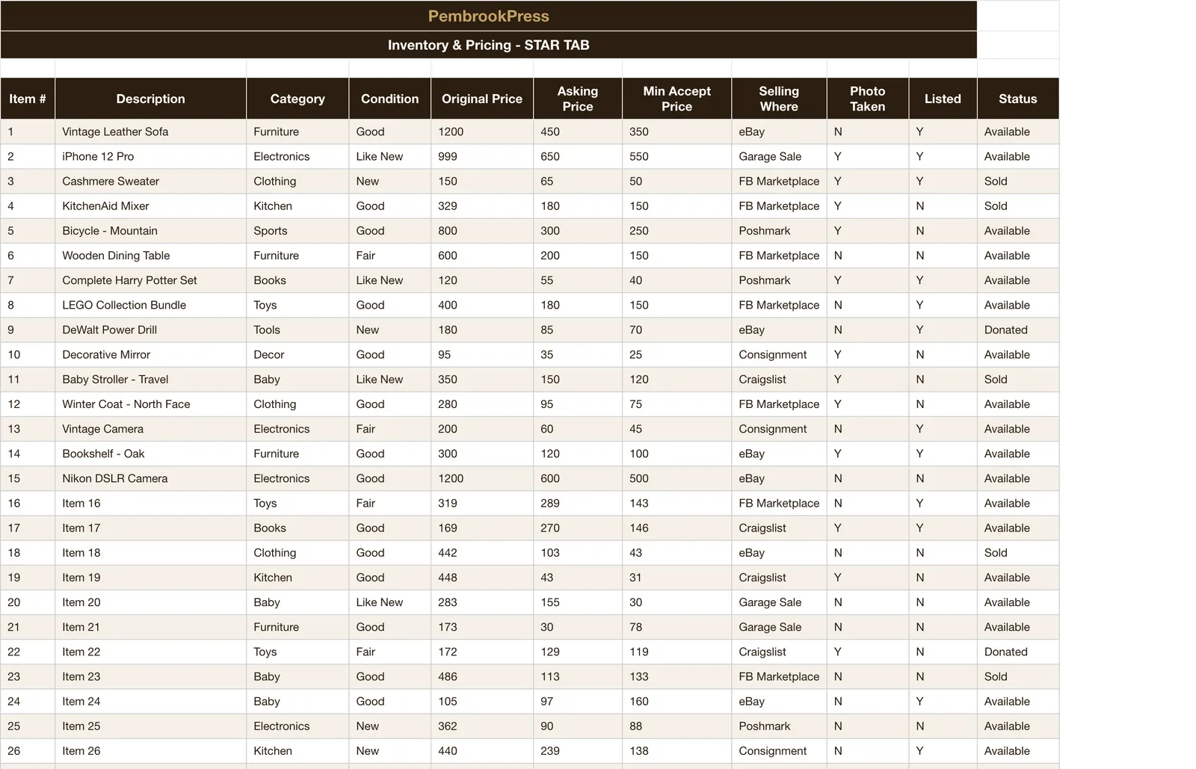
Task: Click the Listed column header
Action: [x=943, y=99]
